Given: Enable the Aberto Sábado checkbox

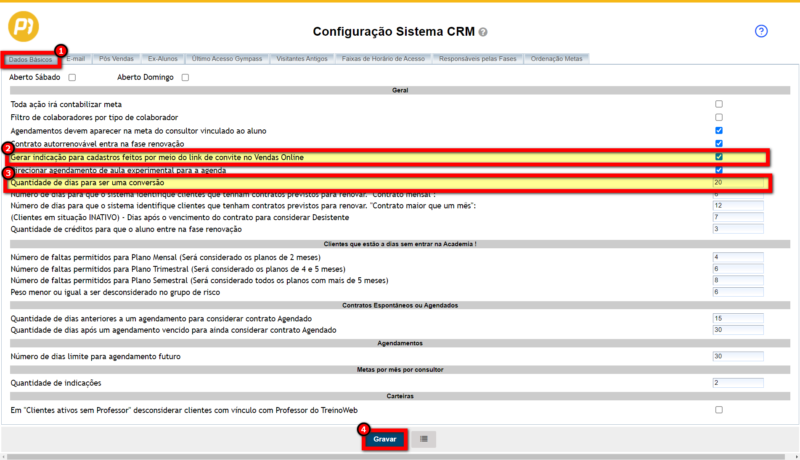Looking at the screenshot, I should 72,77.
